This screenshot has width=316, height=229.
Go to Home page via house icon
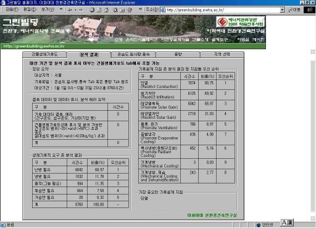tap(106, 10)
